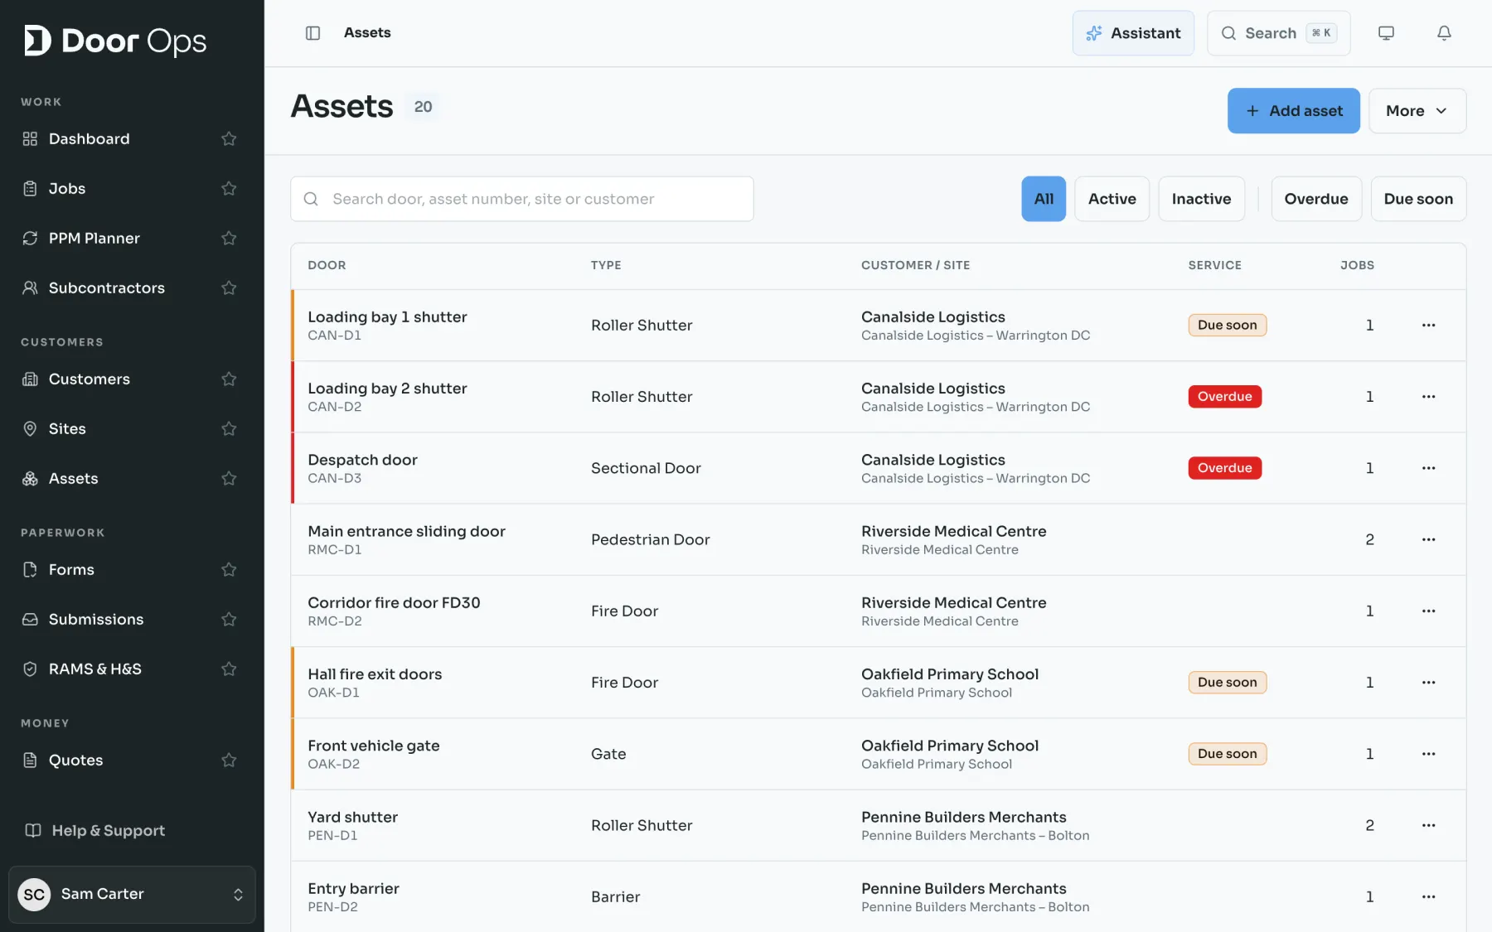The height and width of the screenshot is (932, 1492).
Task: Open Sam Carter account switcher
Action: (132, 895)
